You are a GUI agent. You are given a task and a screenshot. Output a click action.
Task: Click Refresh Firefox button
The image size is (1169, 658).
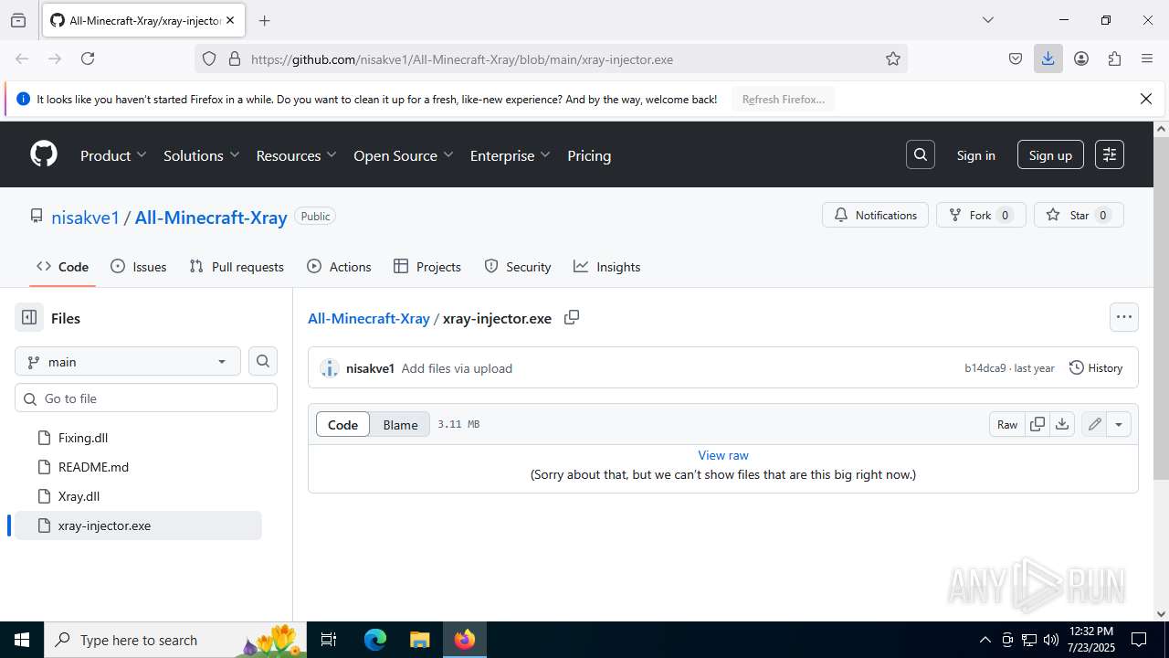[x=784, y=99]
